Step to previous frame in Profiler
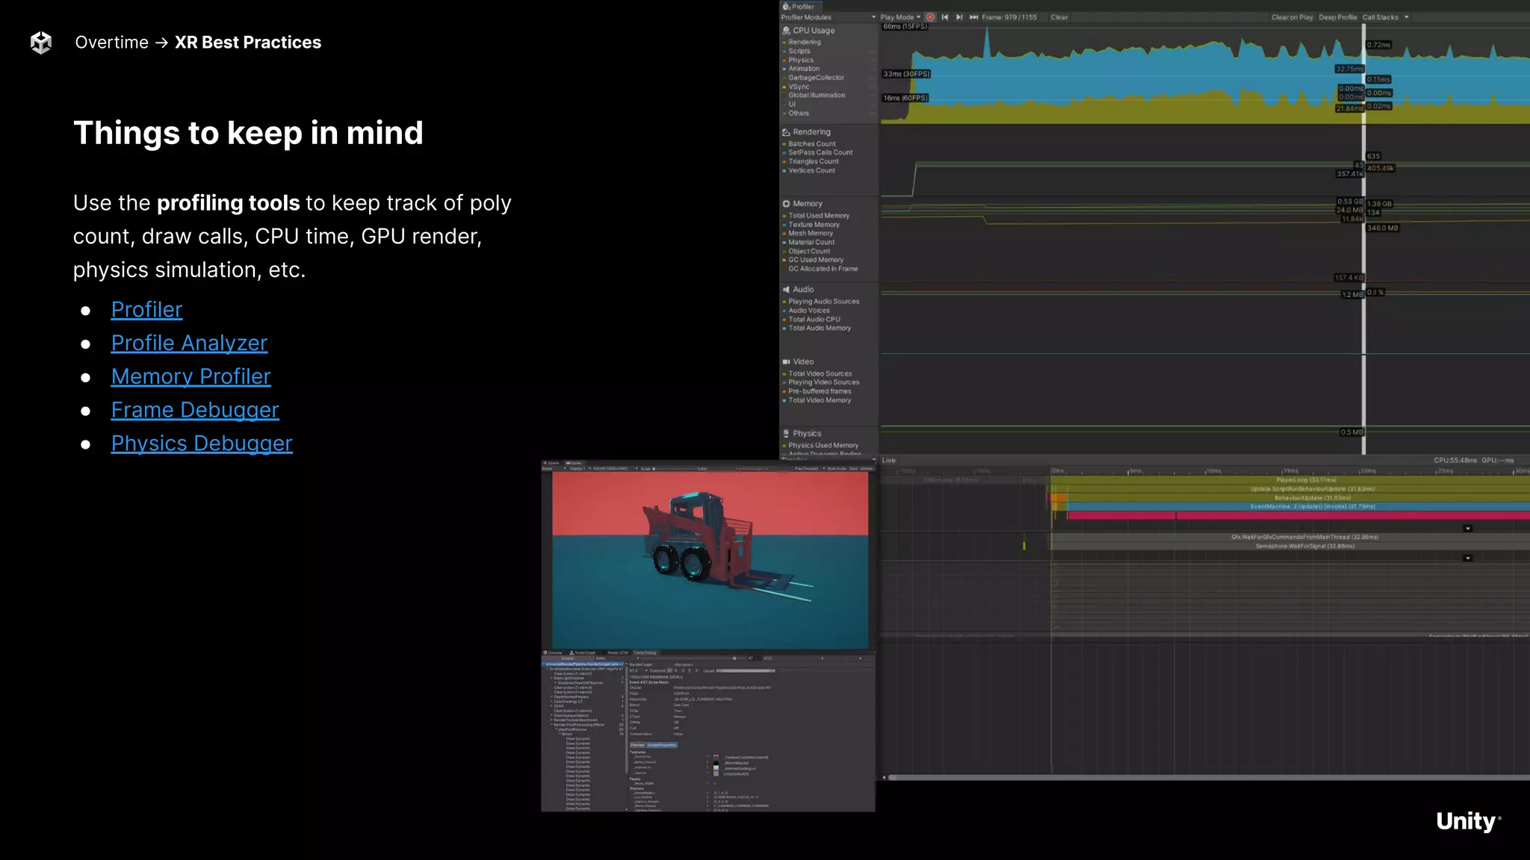Viewport: 1530px width, 860px height. click(945, 17)
